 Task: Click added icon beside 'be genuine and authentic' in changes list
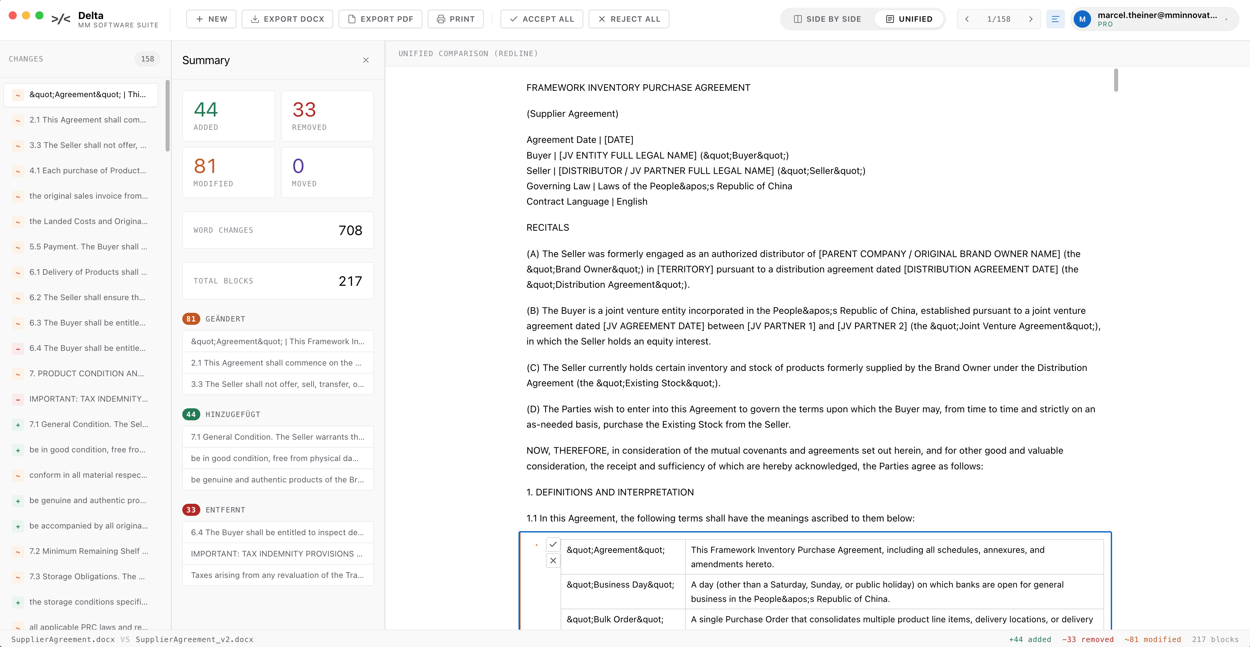tap(18, 501)
